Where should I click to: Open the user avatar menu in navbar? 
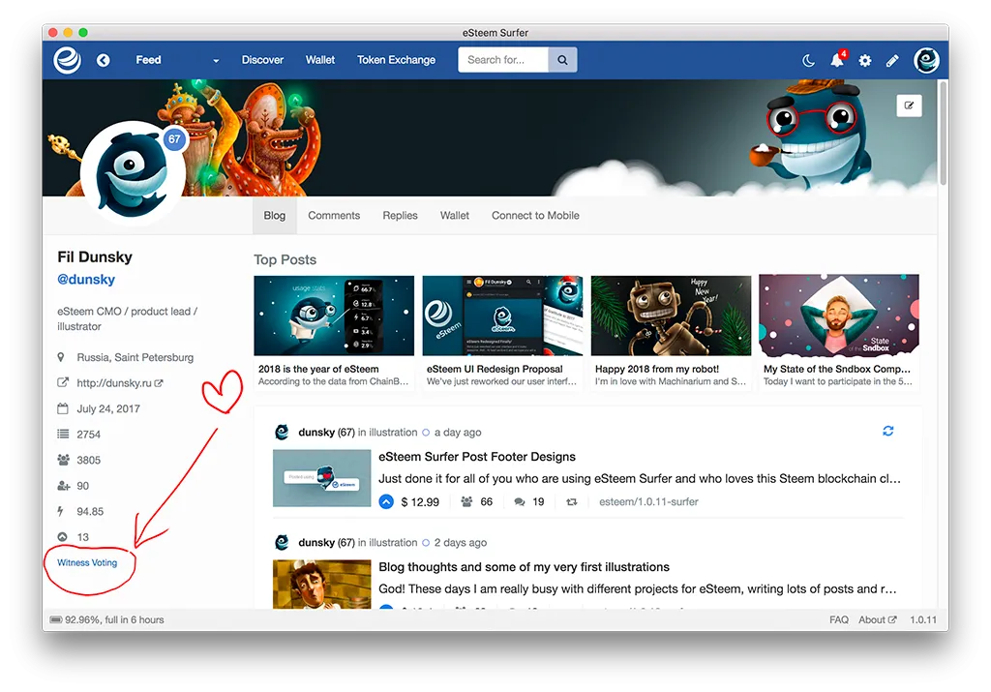[926, 60]
